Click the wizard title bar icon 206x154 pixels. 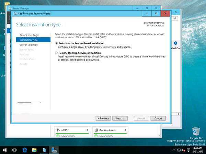coord(15,13)
